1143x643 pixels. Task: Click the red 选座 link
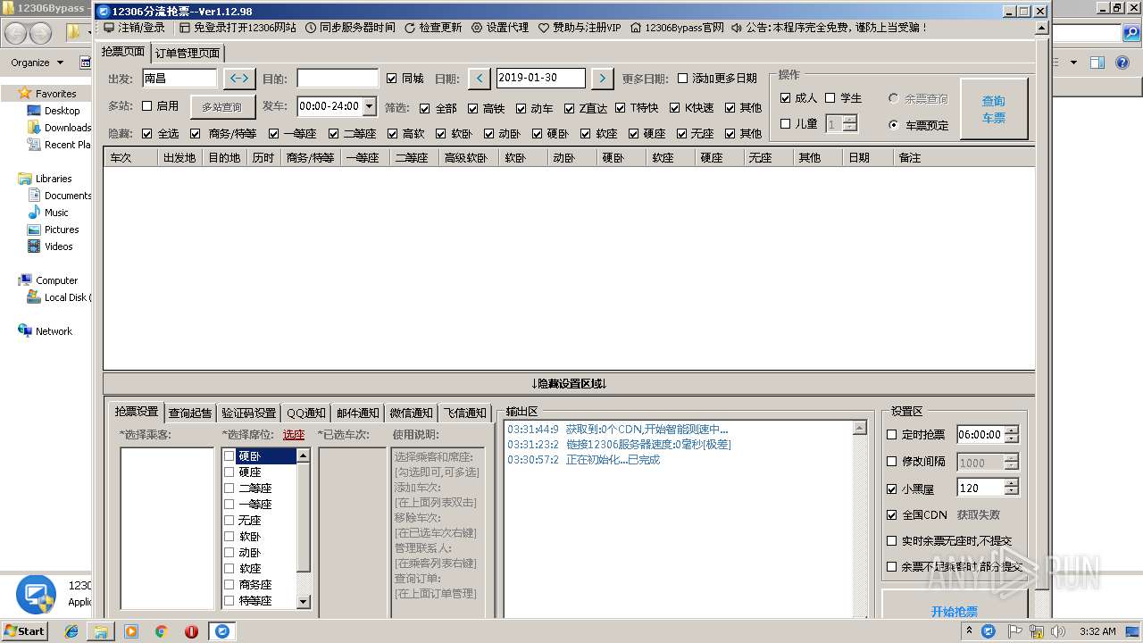point(294,435)
